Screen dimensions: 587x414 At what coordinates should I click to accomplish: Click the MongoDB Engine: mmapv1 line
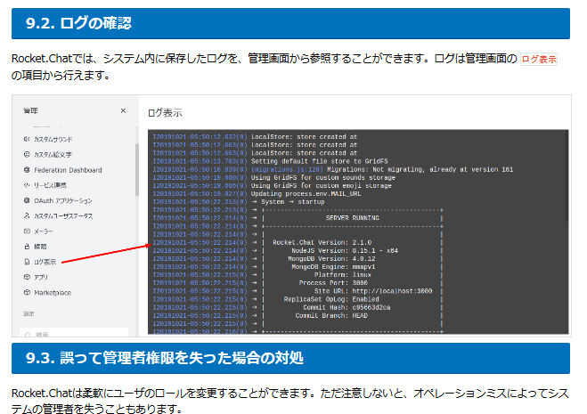pyautogui.click(x=333, y=266)
